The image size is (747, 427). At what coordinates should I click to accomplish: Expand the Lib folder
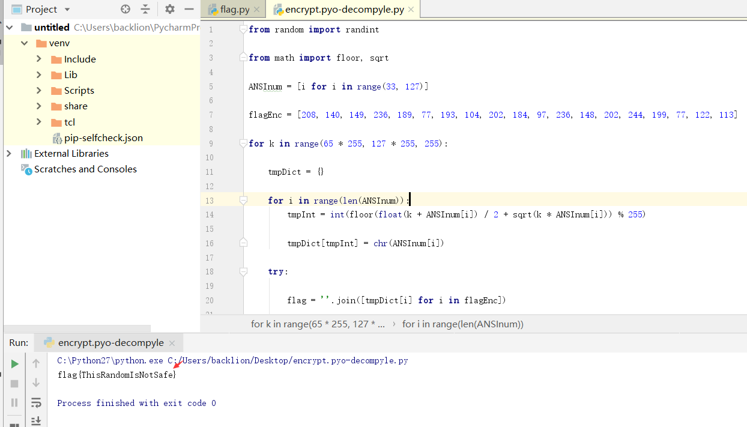[x=39, y=74]
